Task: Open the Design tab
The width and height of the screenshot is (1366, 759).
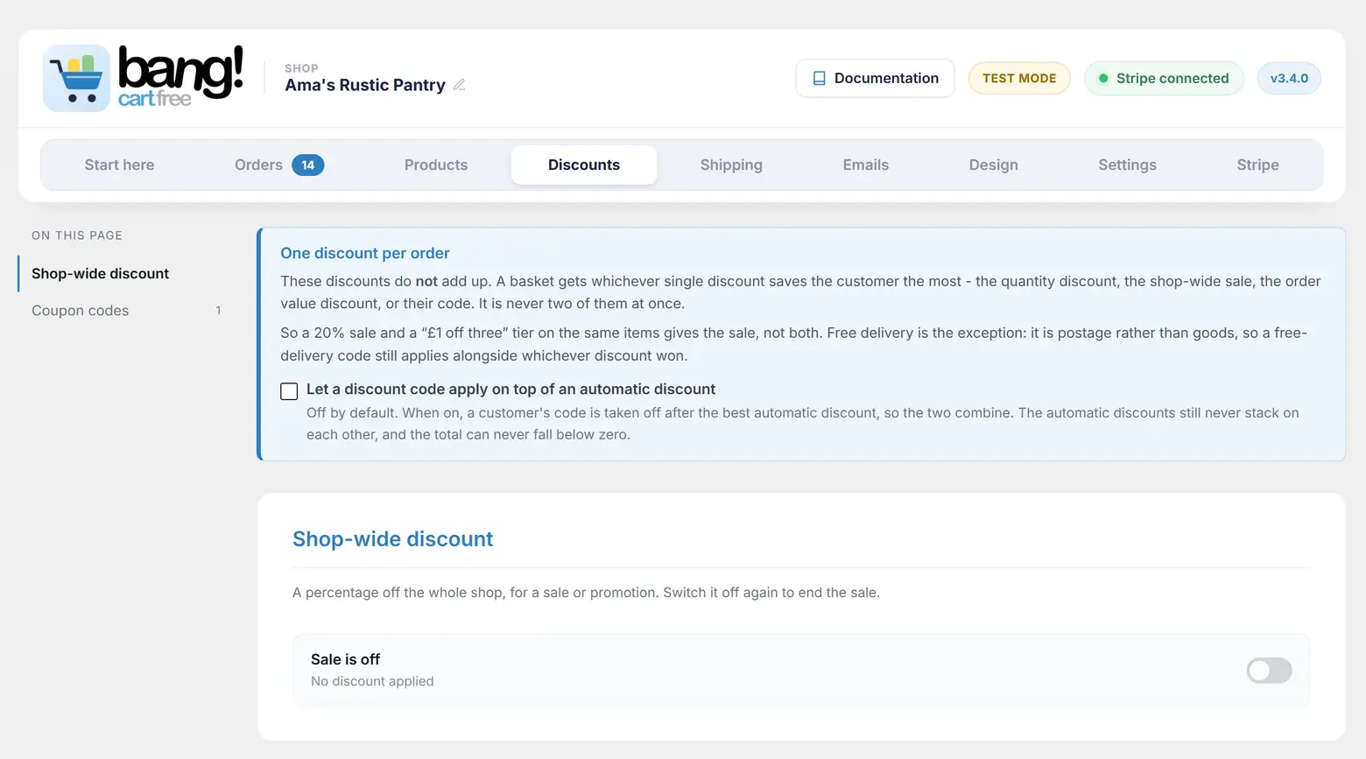Action: (993, 165)
